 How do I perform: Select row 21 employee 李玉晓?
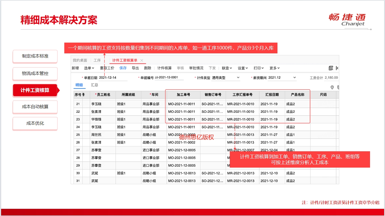pos(96,104)
